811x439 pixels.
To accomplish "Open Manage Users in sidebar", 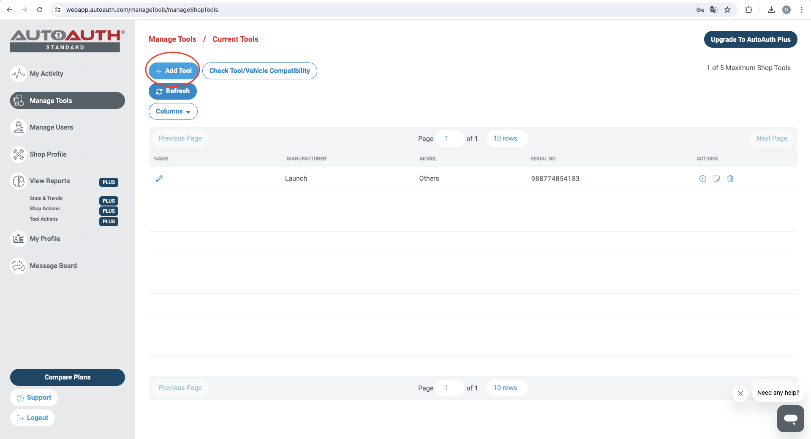I will click(x=51, y=127).
